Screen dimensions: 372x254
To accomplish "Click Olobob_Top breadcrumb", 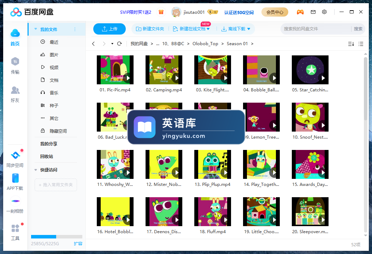I will point(205,44).
